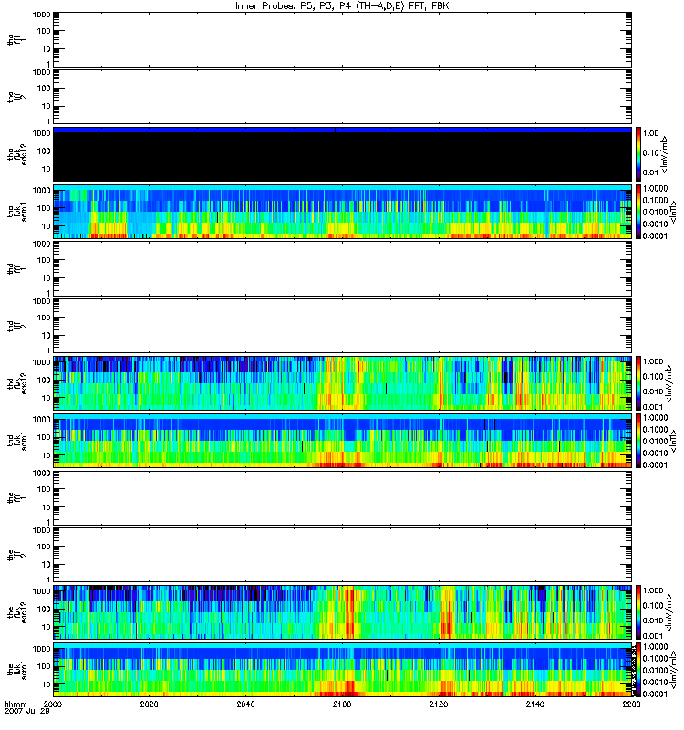Click inside the thd fbk scm1 spectrogram
The height and width of the screenshot is (730, 684).
coord(342,441)
